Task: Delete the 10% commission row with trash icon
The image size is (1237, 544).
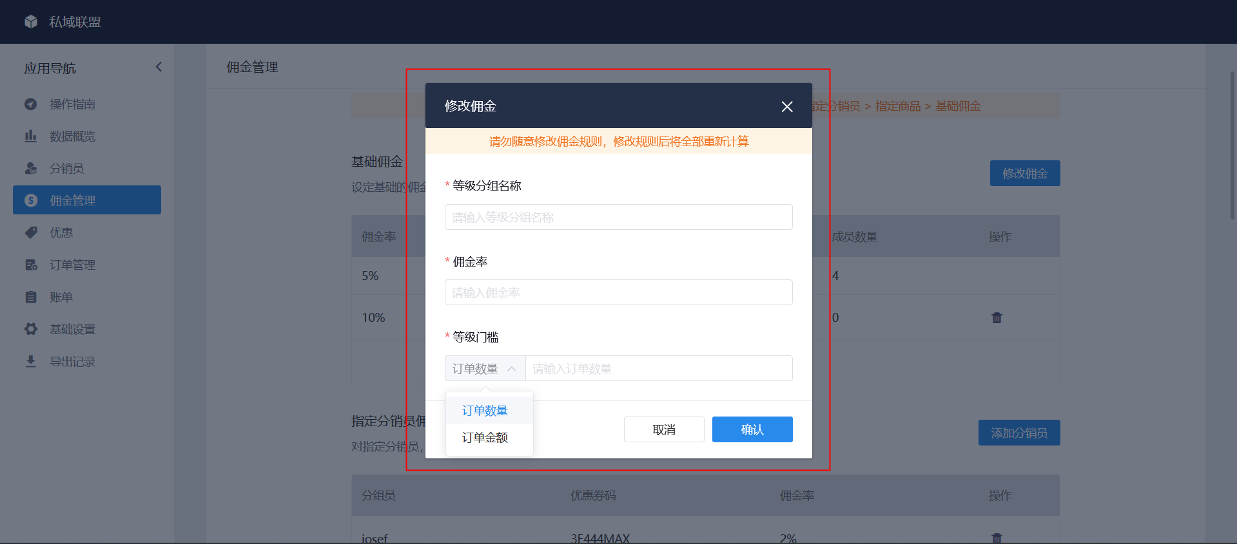Action: pyautogui.click(x=997, y=317)
